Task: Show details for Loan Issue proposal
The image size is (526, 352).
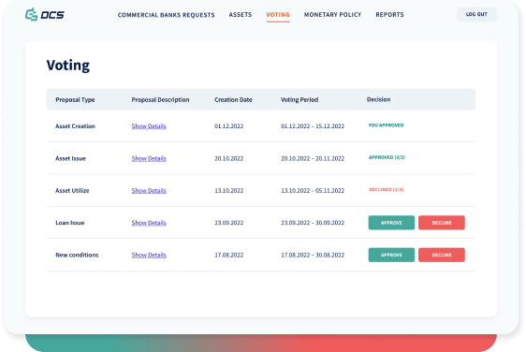Action: pos(149,223)
